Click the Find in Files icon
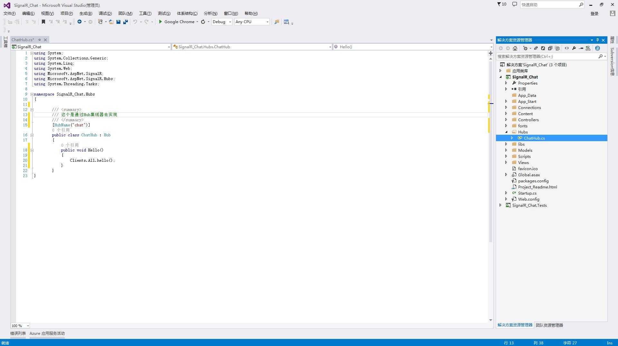Screen dimensions: 618x346 [x=276, y=22]
